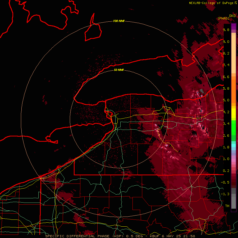This screenshot has width=238, height=238.
Task: Pick the large peach segment of the color bar
Action: (x=234, y=55)
